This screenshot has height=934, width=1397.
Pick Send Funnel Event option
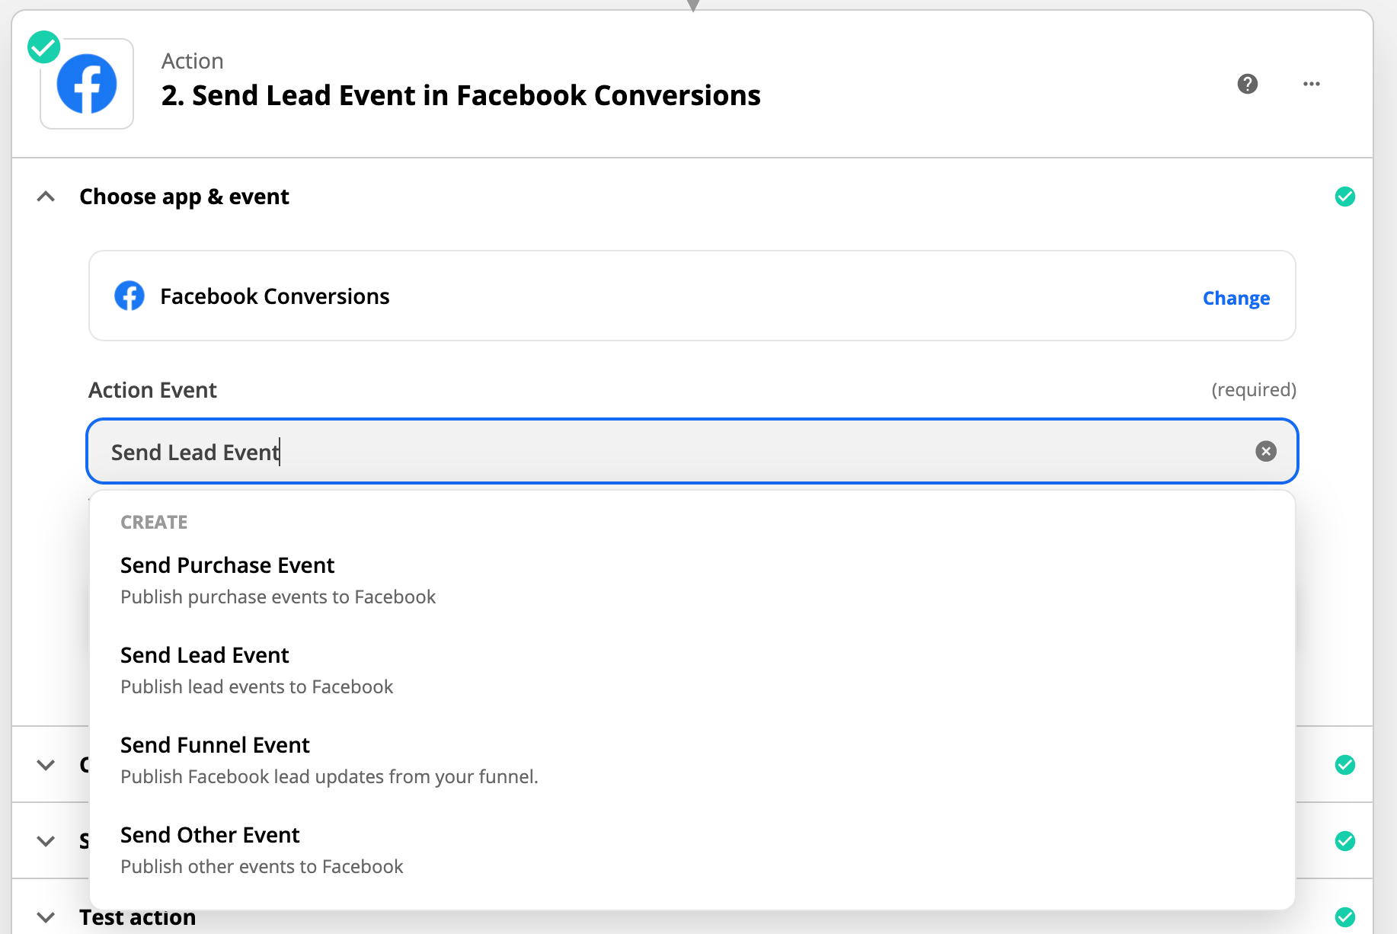[215, 744]
